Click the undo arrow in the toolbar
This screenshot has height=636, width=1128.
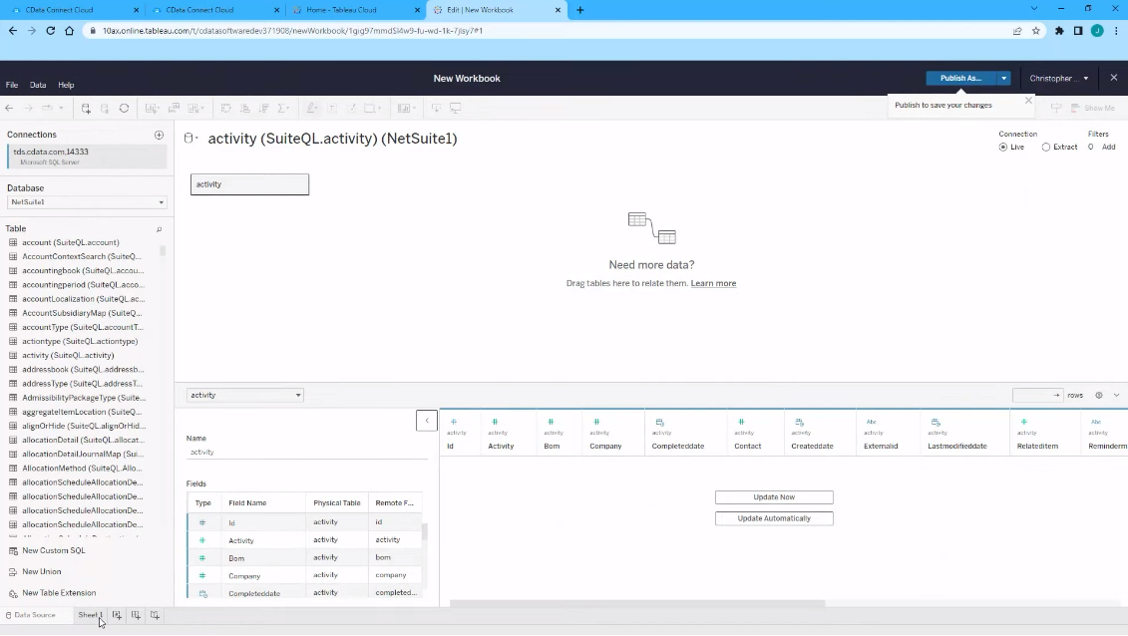10,108
